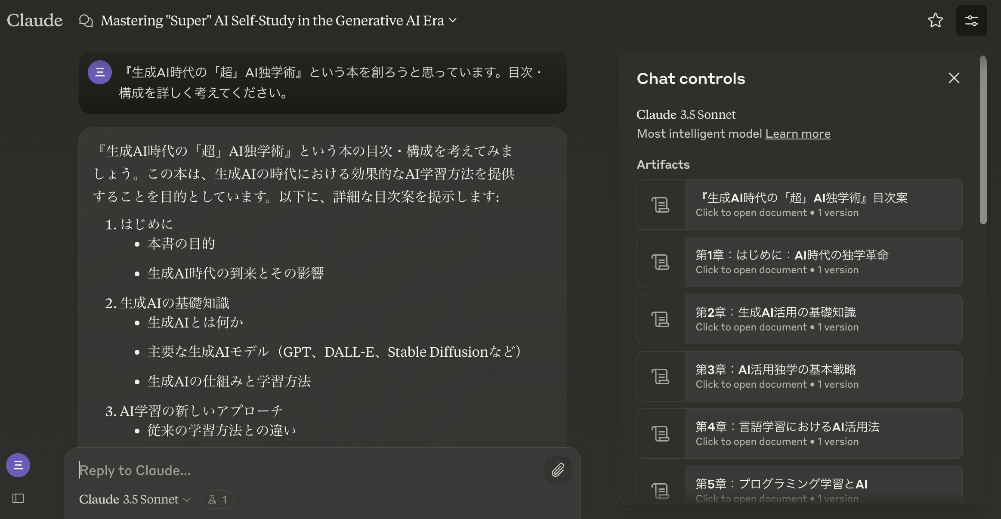
Task: Open the 第3章 artifact document icon
Action: tap(661, 377)
